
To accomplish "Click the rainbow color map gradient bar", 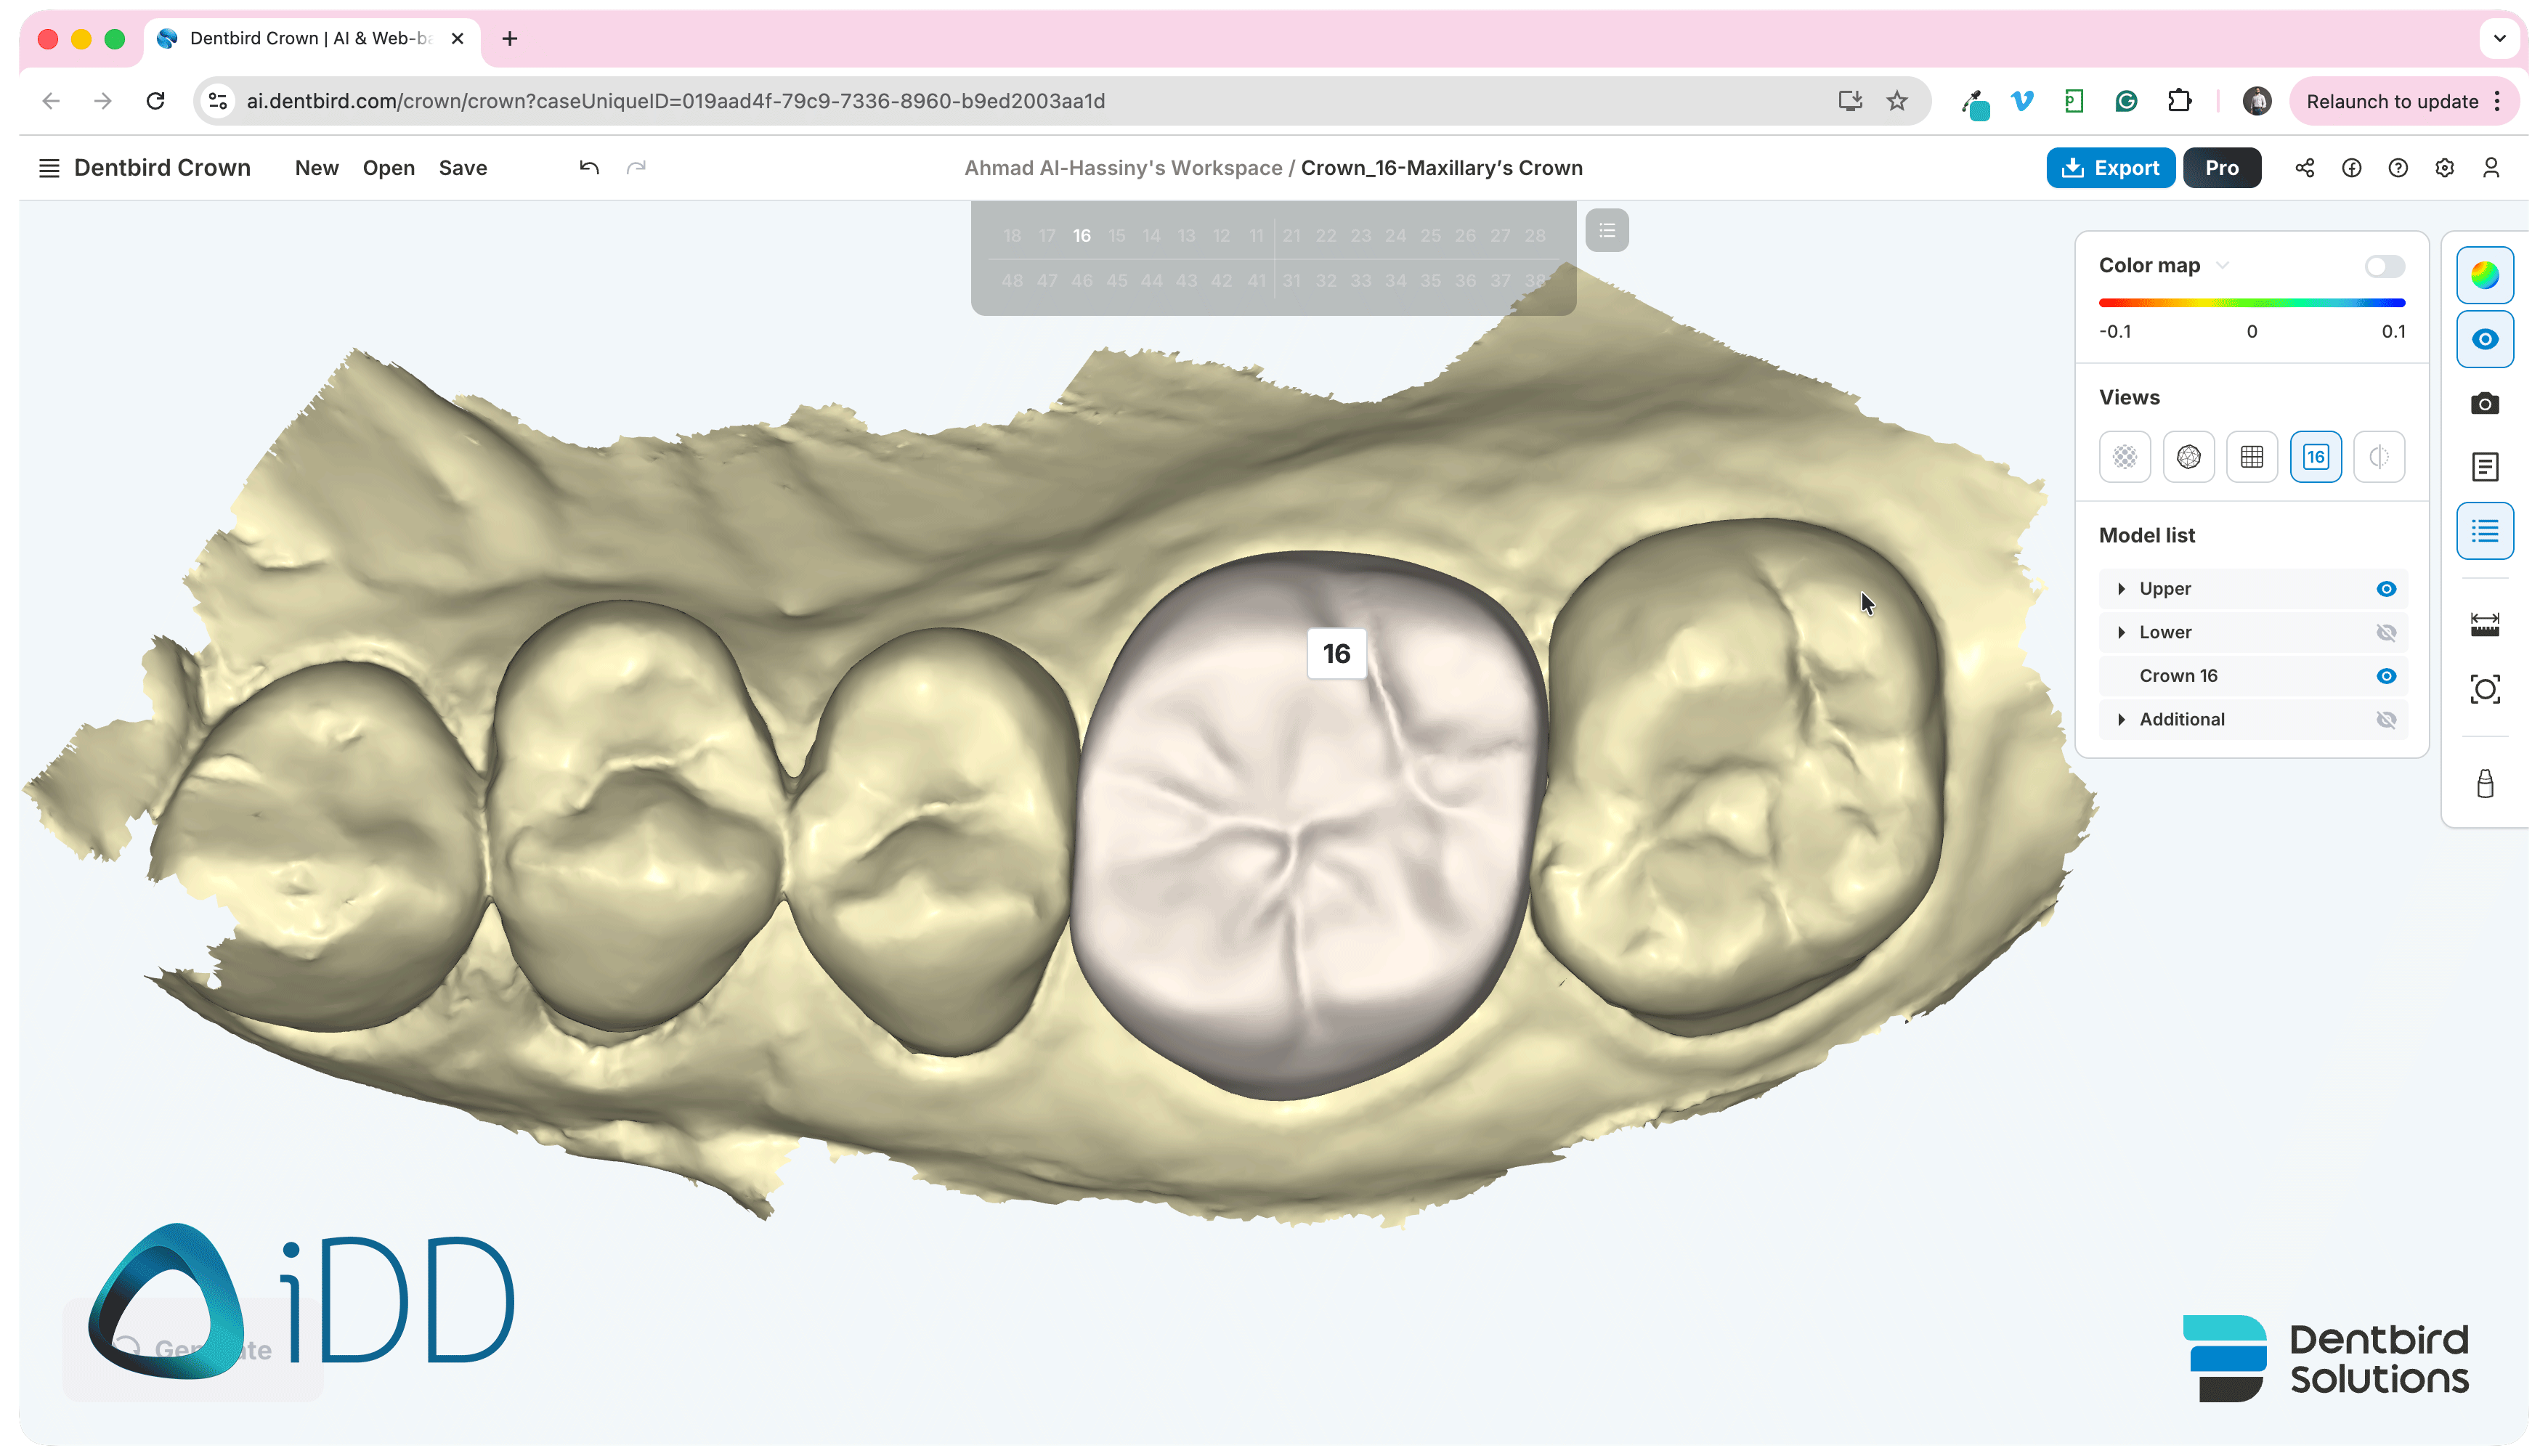I will (x=2251, y=303).
